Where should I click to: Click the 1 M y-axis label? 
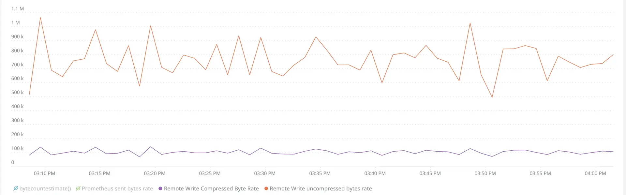point(15,23)
